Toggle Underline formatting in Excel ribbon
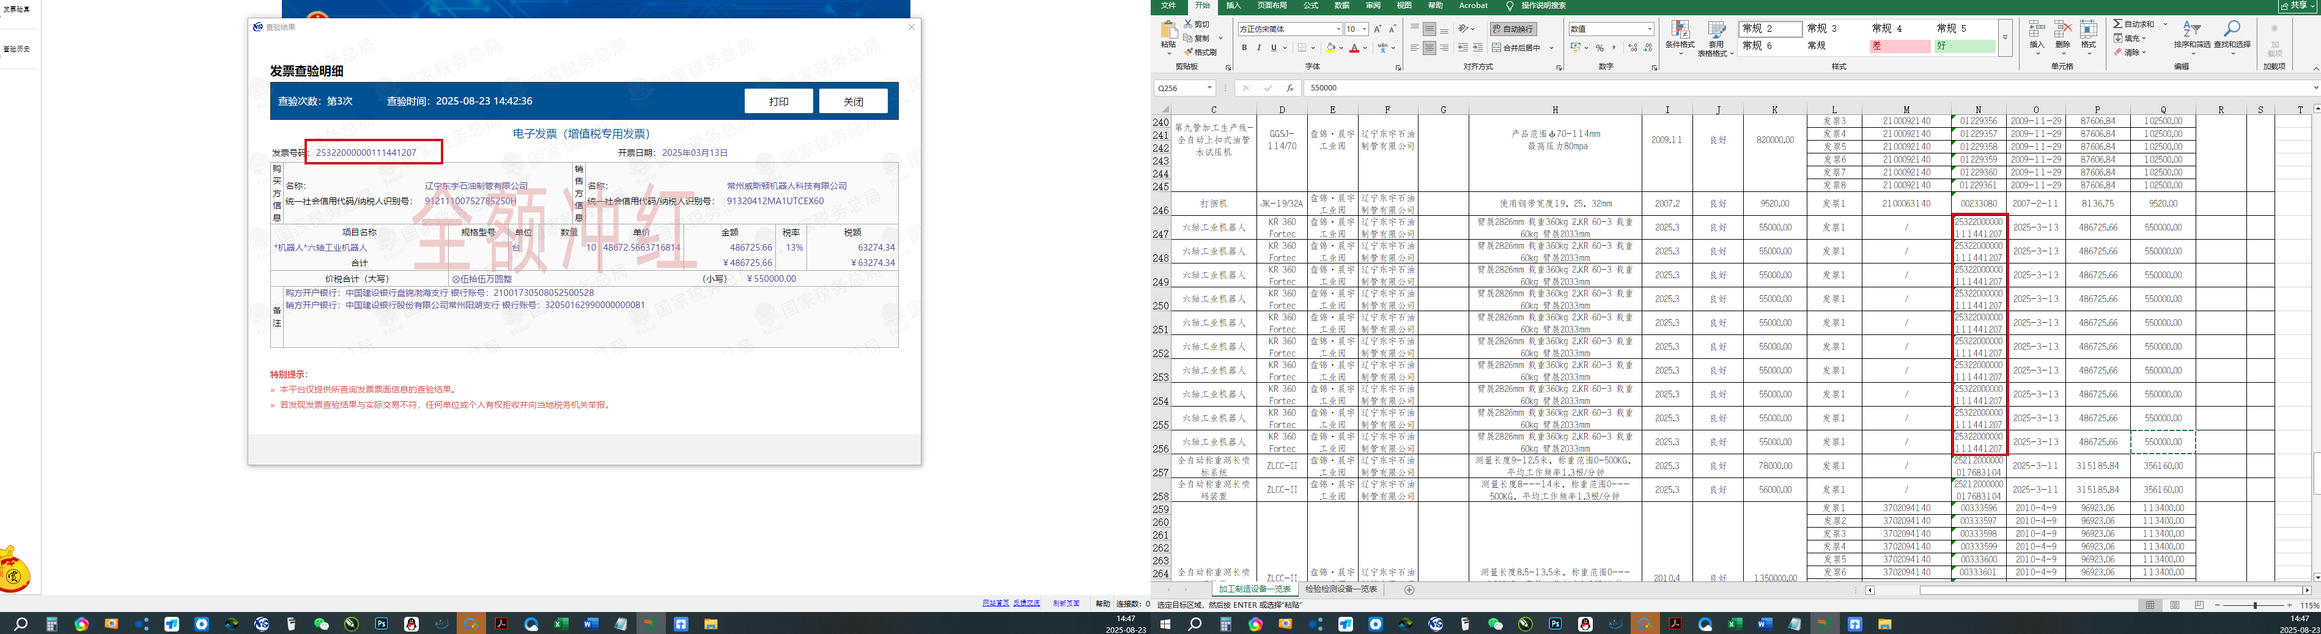This screenshot has width=2321, height=634. click(1273, 48)
